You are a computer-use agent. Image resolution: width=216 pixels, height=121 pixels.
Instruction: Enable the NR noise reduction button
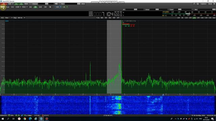[106, 18]
